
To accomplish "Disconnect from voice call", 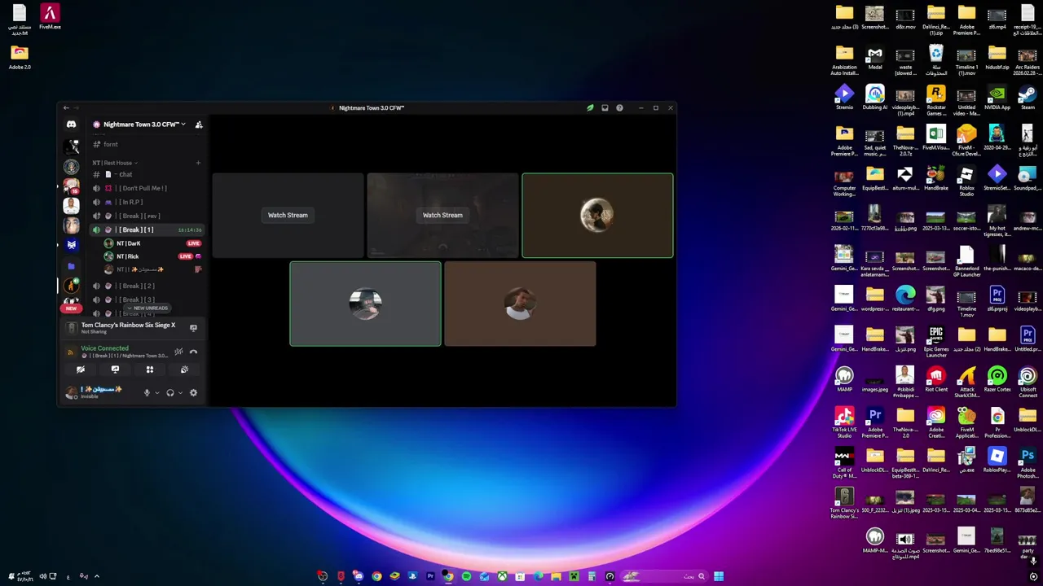I will pos(193,352).
